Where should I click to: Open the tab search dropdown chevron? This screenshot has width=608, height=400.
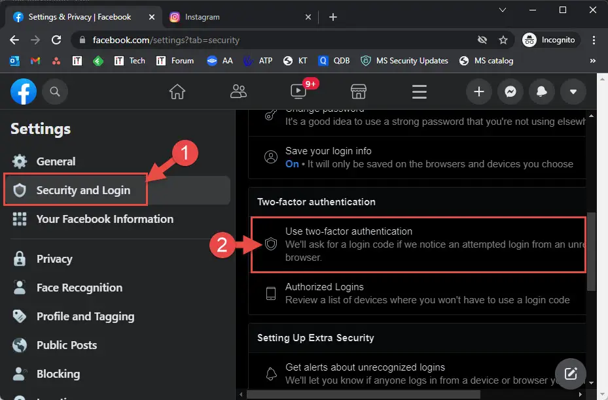pyautogui.click(x=503, y=10)
